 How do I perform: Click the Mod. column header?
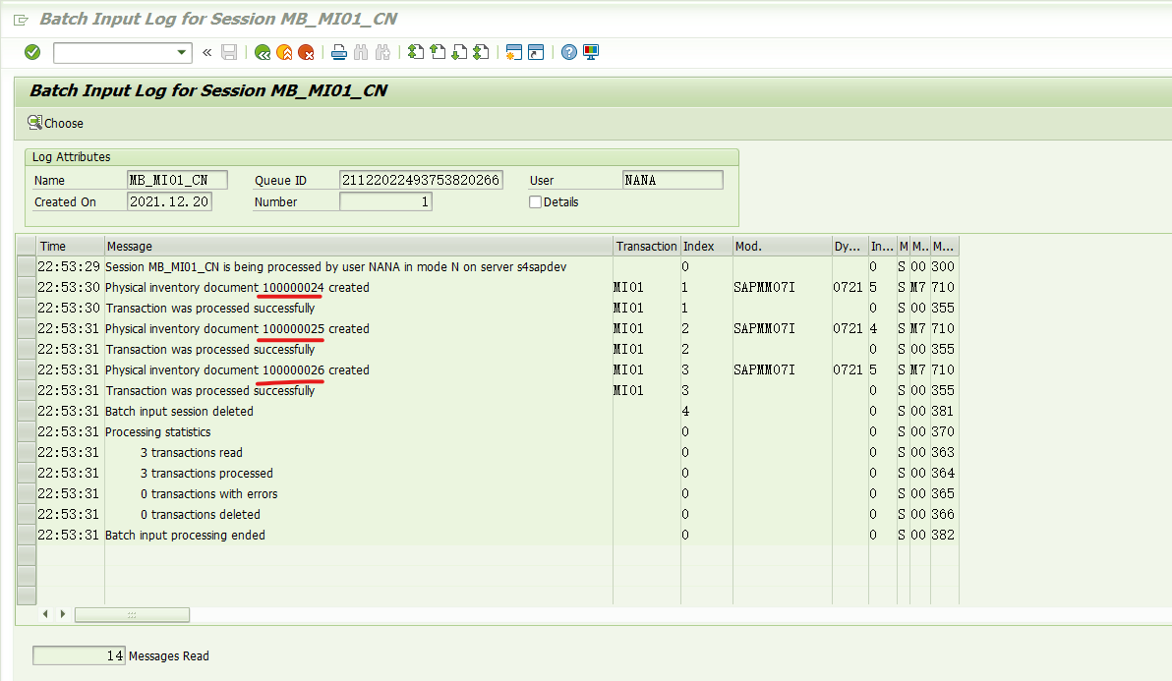coord(782,247)
